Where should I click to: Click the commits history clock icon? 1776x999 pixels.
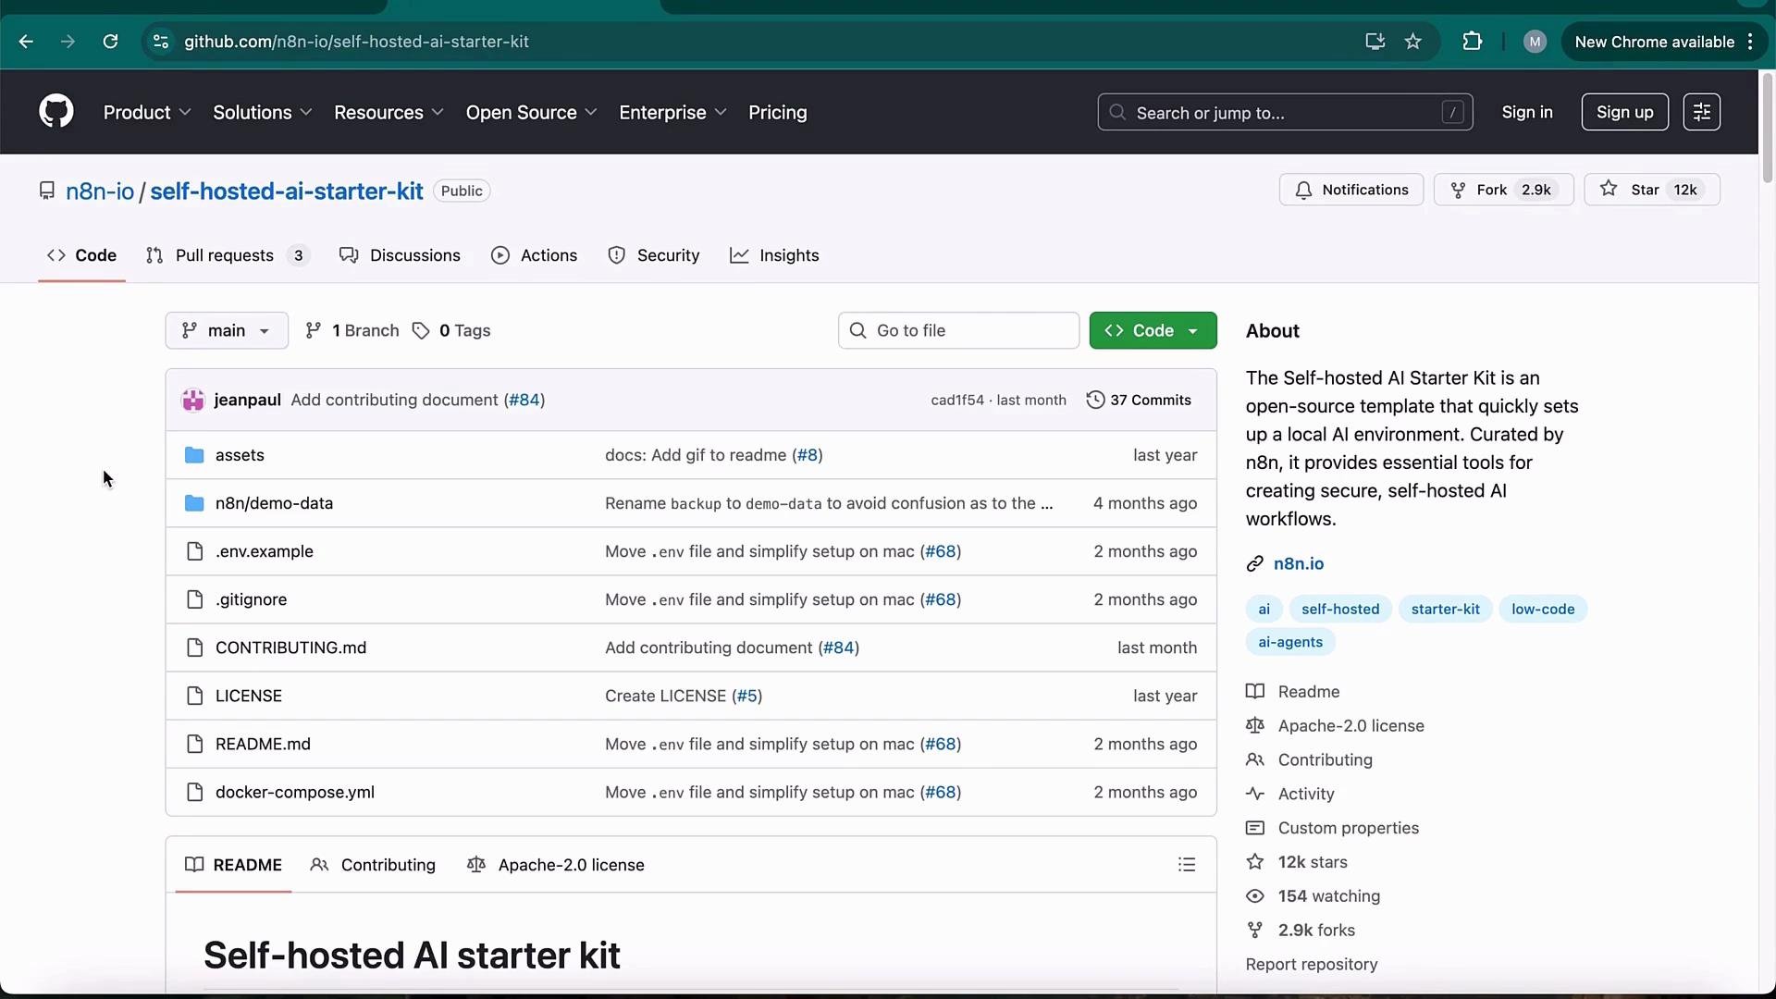1095,400
